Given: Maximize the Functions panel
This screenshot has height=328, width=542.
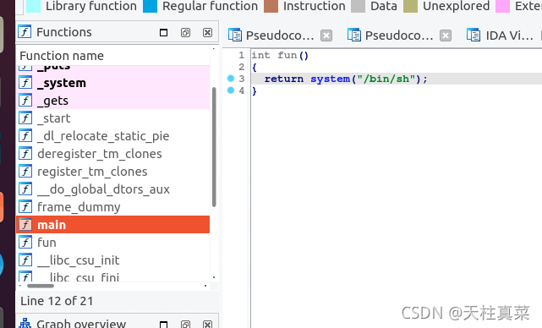Looking at the screenshot, I should point(163,32).
